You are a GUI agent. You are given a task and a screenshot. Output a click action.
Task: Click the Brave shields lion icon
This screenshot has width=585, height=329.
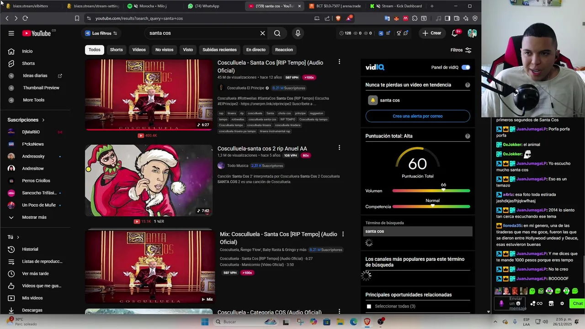click(338, 18)
